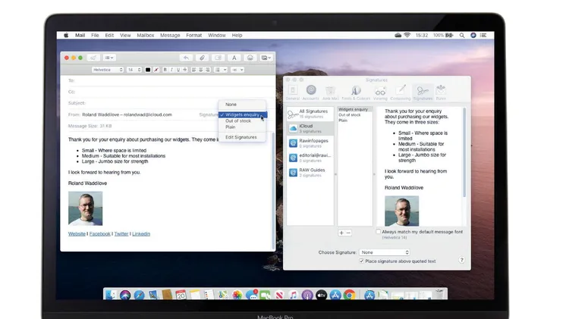Align text left in format bar
Viewport: 569px width, 319px height.
[193, 70]
